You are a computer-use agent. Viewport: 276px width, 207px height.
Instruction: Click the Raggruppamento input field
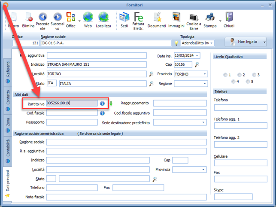pyautogui.click(x=180, y=103)
